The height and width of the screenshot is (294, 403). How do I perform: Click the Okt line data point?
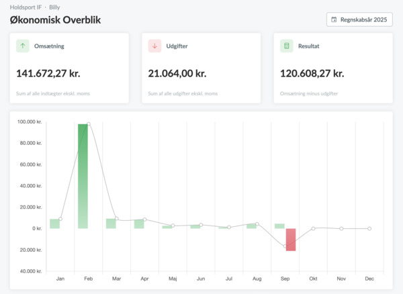[x=313, y=228]
